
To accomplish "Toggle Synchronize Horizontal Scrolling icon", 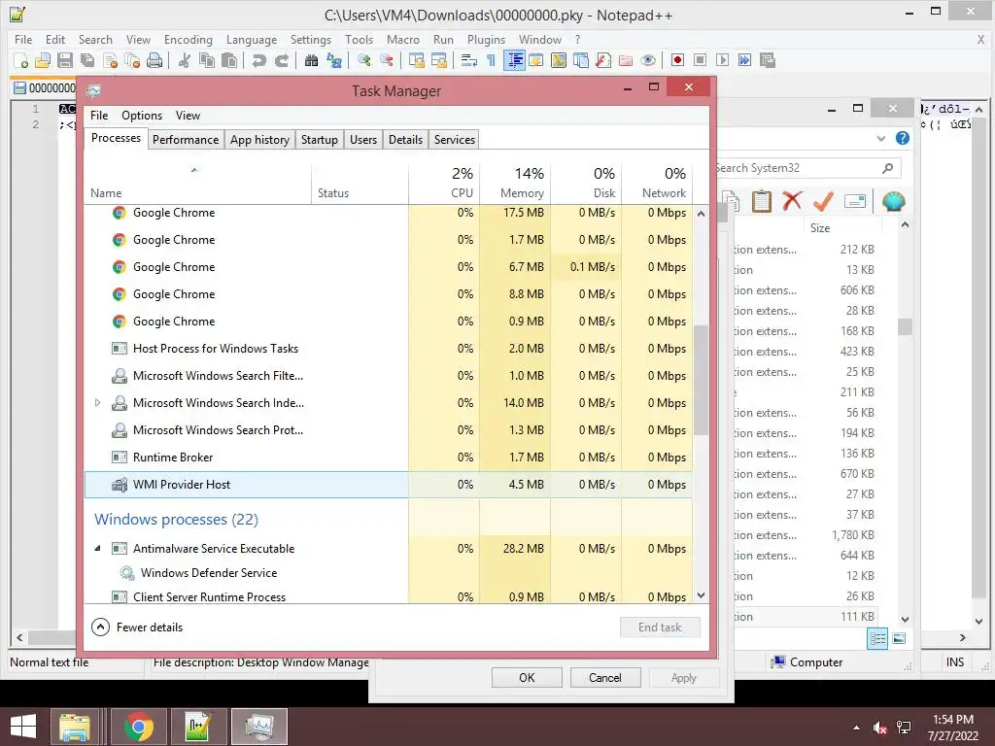I will pyautogui.click(x=438, y=60).
